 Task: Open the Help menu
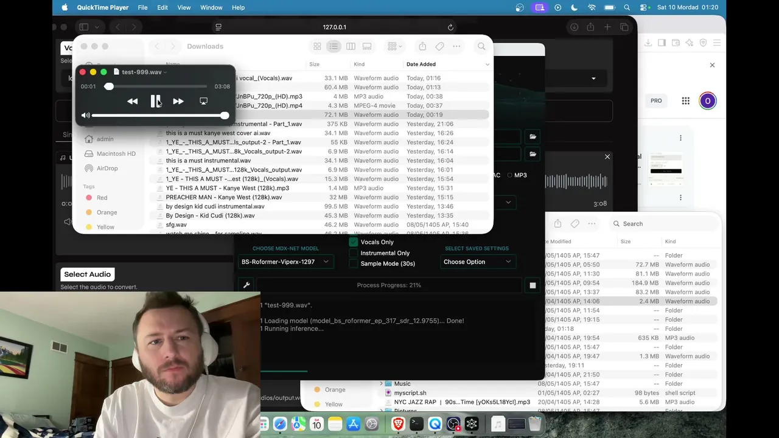point(238,7)
